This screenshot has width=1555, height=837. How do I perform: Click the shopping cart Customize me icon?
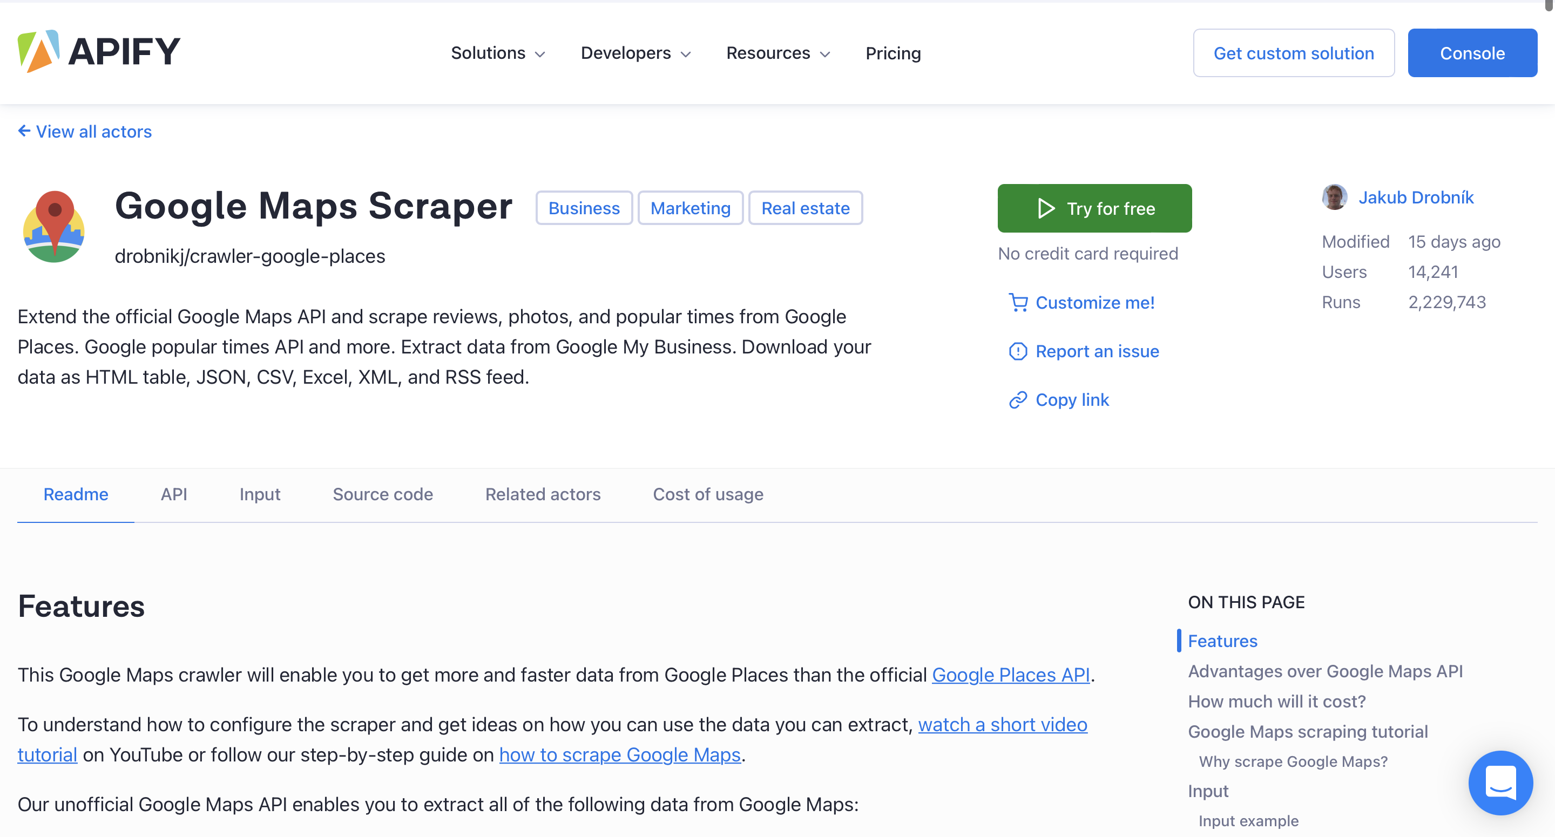tap(1018, 302)
